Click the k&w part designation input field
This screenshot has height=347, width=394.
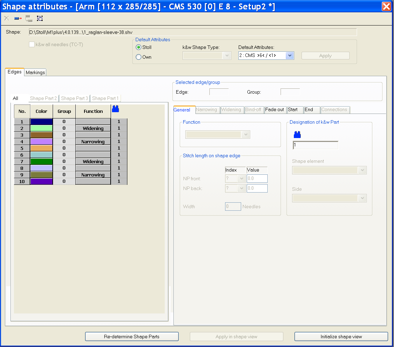pos(315,145)
